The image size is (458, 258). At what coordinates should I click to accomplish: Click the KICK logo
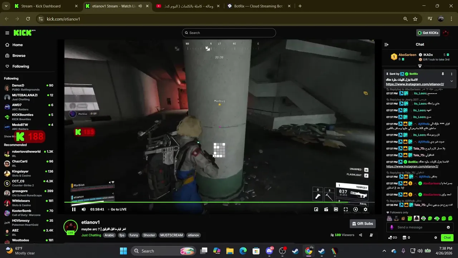(24, 33)
